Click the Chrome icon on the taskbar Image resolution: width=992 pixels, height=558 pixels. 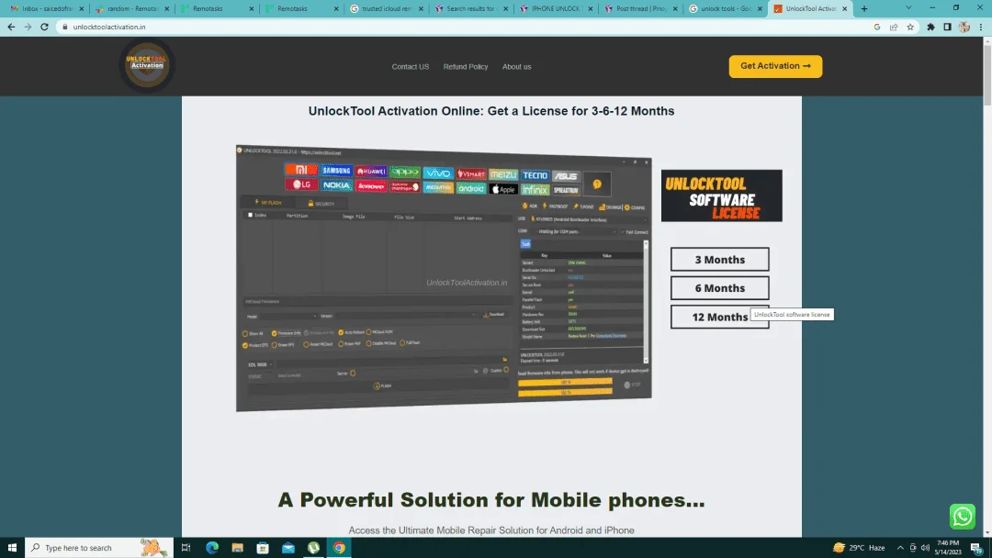339,547
